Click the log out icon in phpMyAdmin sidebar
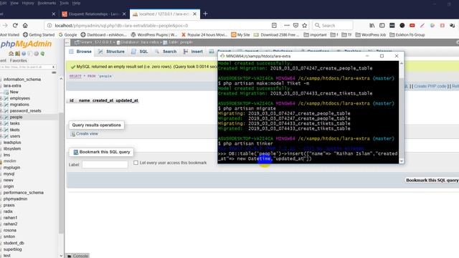459x258 pixels. click(17, 54)
